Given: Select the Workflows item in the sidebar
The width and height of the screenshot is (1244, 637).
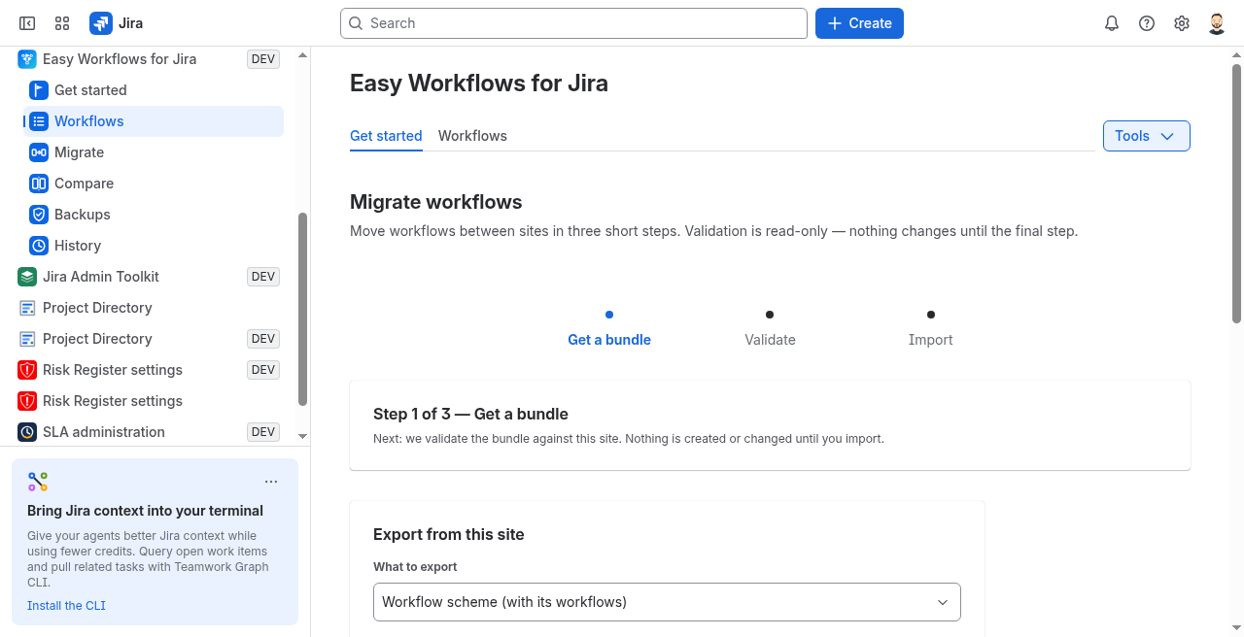Looking at the screenshot, I should [154, 121].
